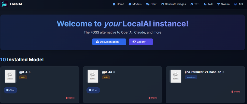The height and width of the screenshot is (104, 247).
Task: Open the Chat page from top navigation
Action: point(151,4)
